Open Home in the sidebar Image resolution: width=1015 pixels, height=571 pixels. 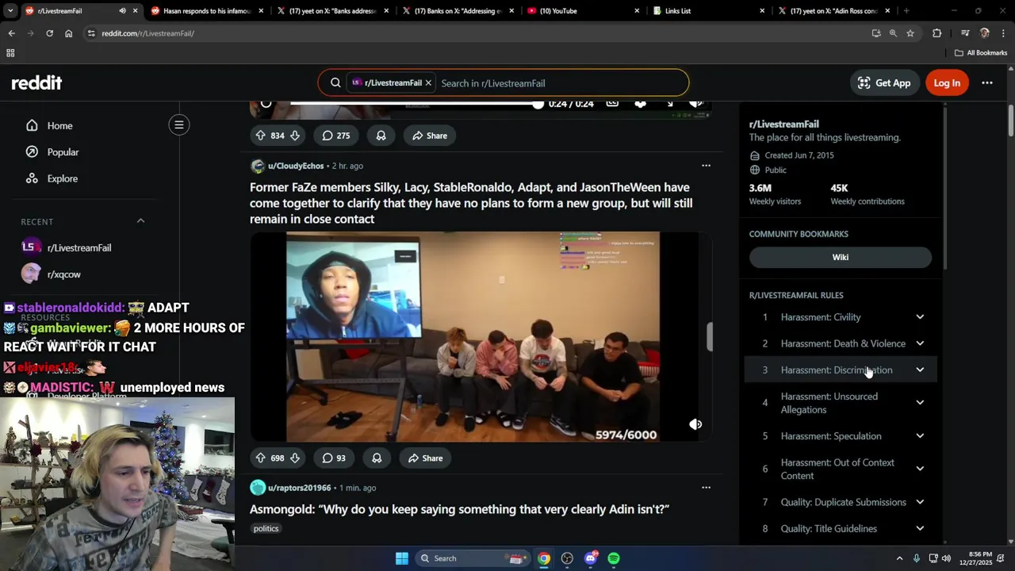tap(59, 125)
